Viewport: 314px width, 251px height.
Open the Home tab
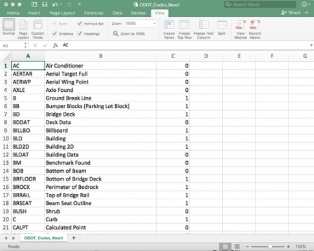pos(13,13)
